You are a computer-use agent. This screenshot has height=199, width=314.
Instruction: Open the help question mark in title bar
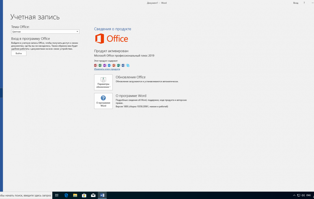pyautogui.click(x=304, y=3)
